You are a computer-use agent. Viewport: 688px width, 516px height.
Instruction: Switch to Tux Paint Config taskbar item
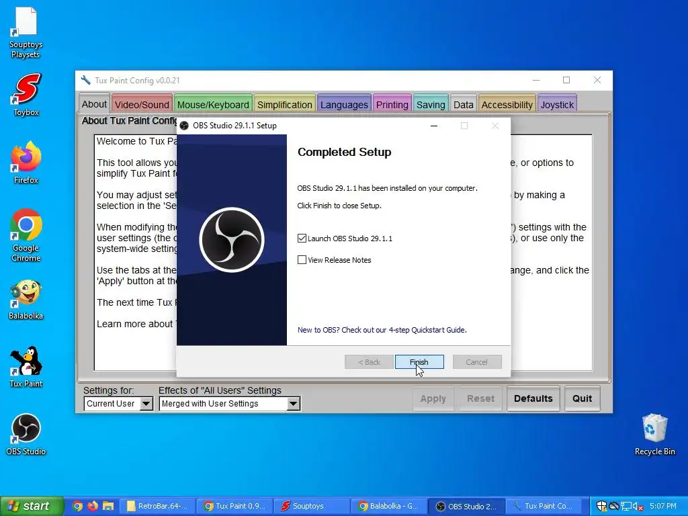coord(544,506)
